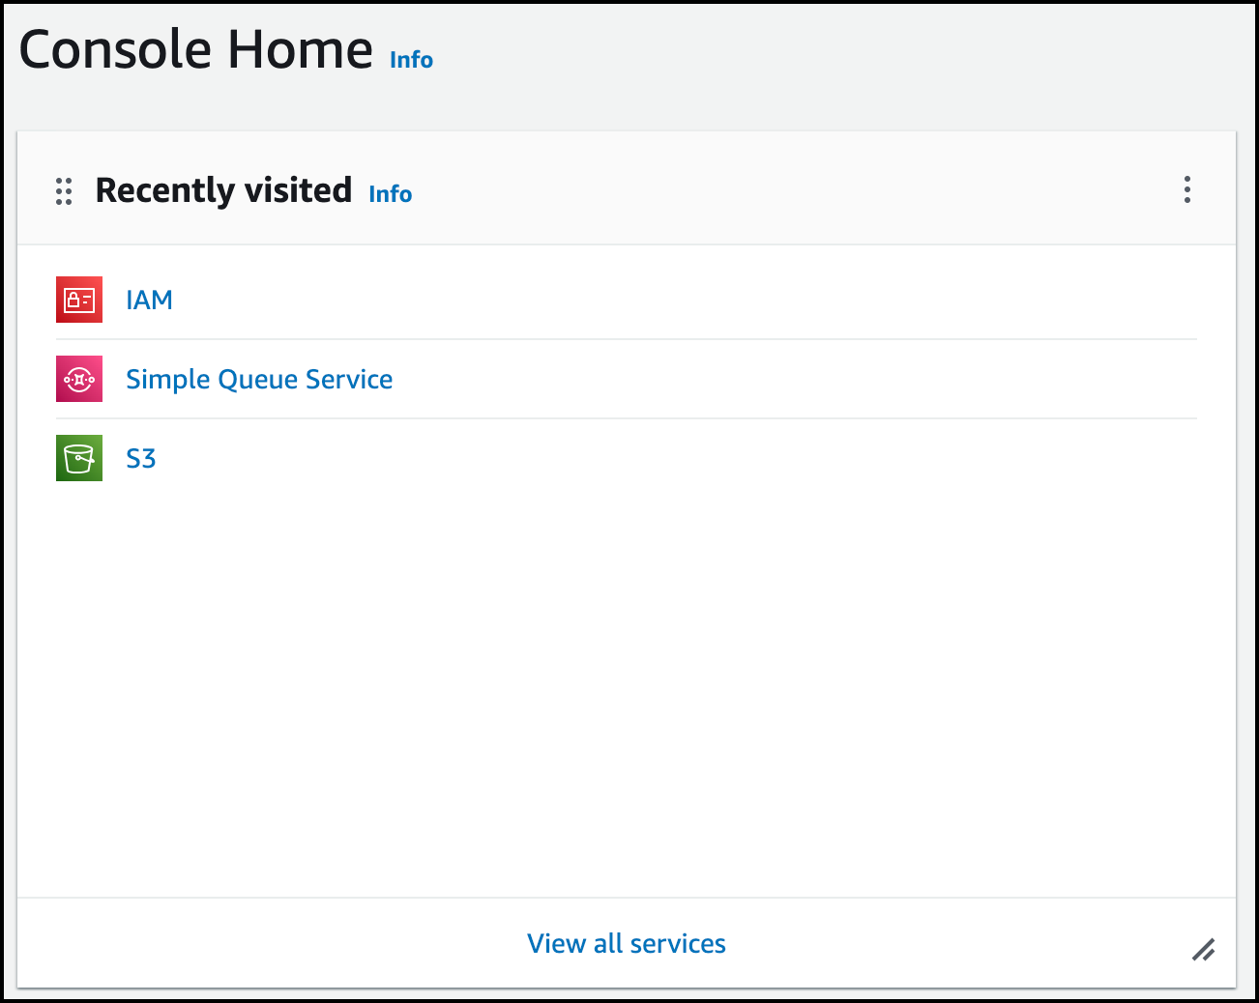
Task: Click the IAM service icon
Action: point(79,300)
